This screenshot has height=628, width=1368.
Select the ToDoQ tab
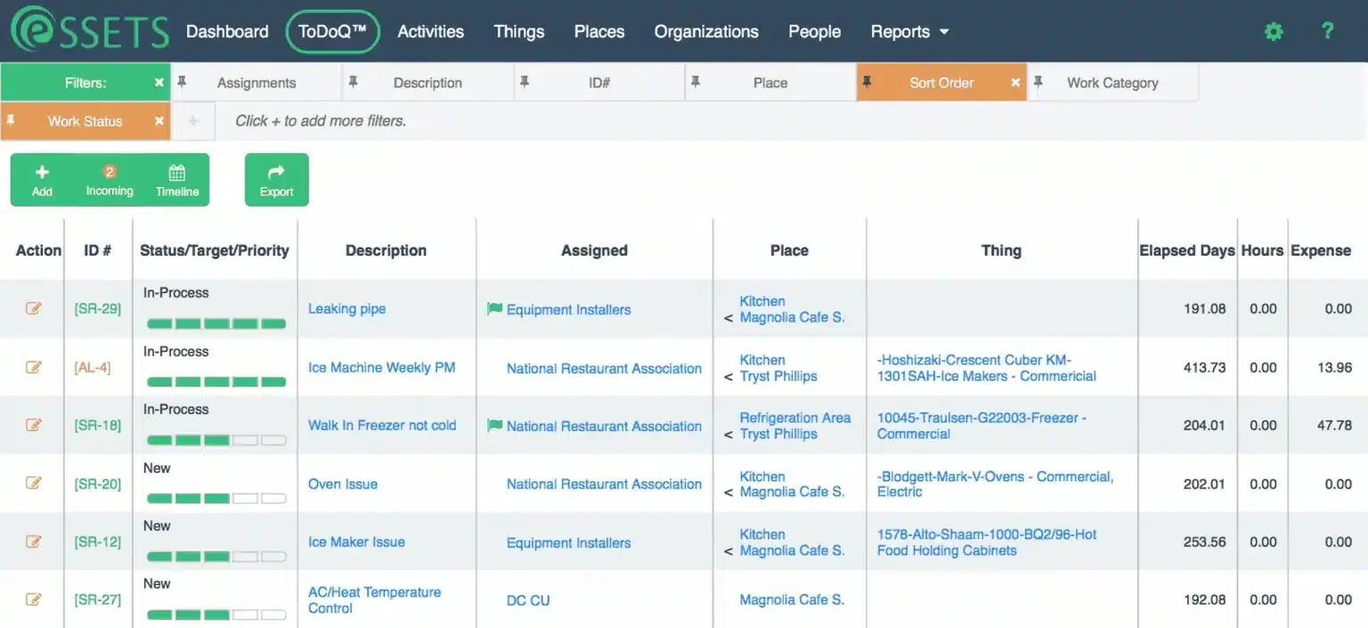tap(333, 31)
